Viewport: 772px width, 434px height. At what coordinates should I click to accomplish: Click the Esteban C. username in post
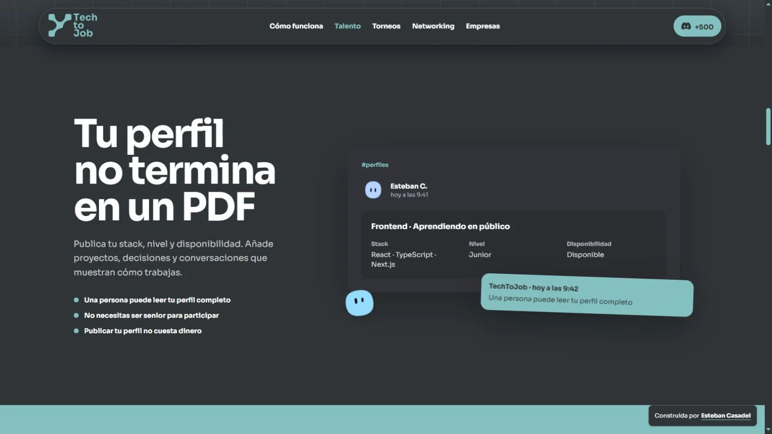(409, 186)
